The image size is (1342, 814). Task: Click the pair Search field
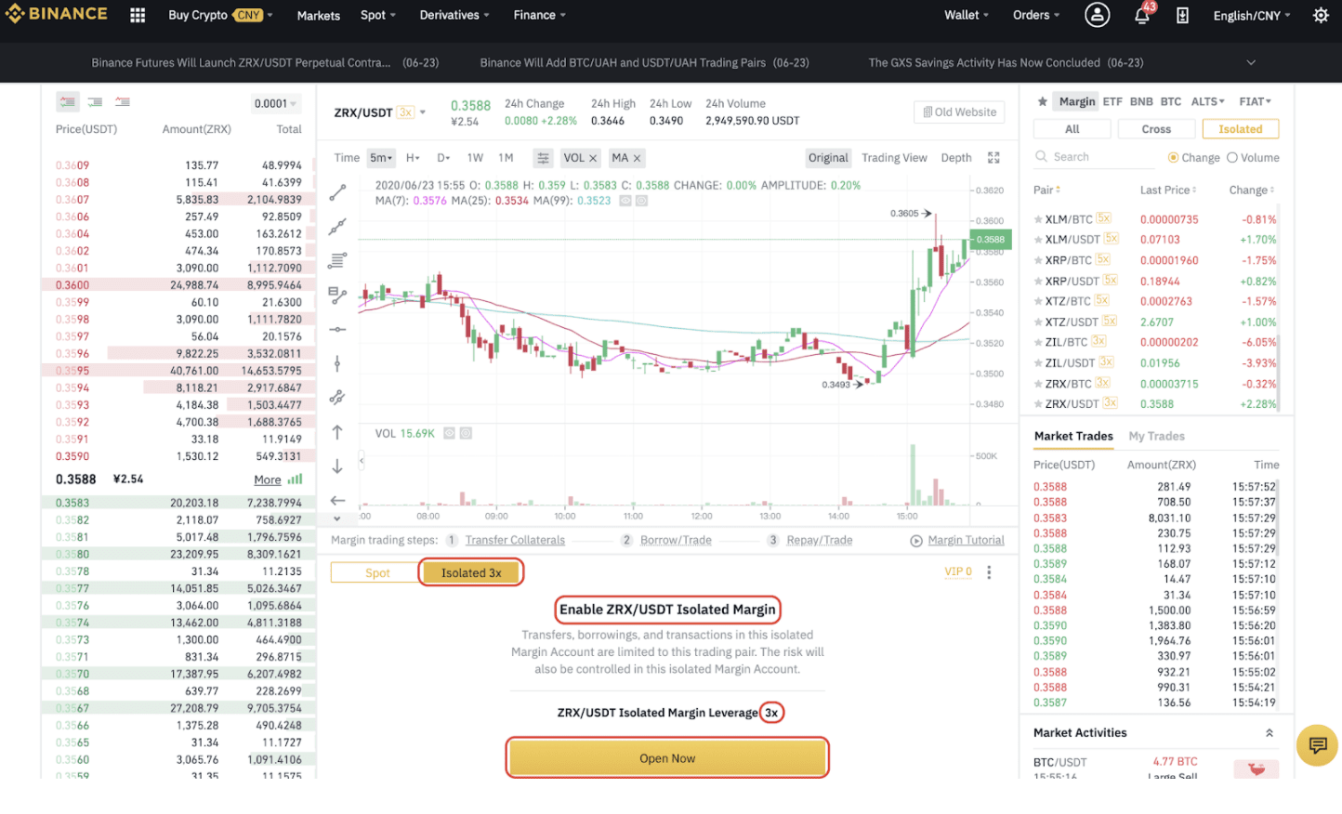1094,157
